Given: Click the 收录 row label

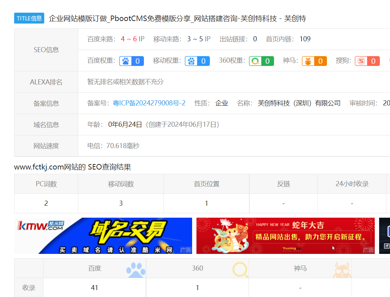Looking at the screenshot, I should [29, 288].
